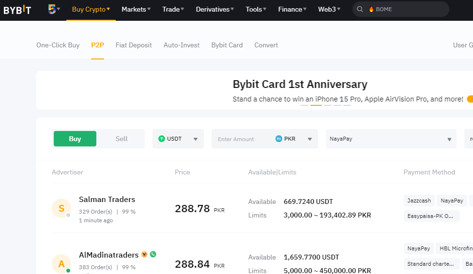This screenshot has height=274, width=473.
Task: Open the Trade menu
Action: [173, 9]
